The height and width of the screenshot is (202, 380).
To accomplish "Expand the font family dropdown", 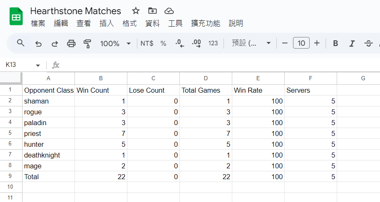I will point(250,43).
